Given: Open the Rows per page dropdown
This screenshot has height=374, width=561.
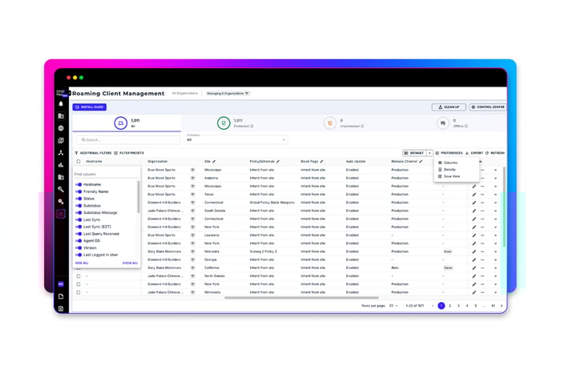Looking at the screenshot, I should 394,306.
